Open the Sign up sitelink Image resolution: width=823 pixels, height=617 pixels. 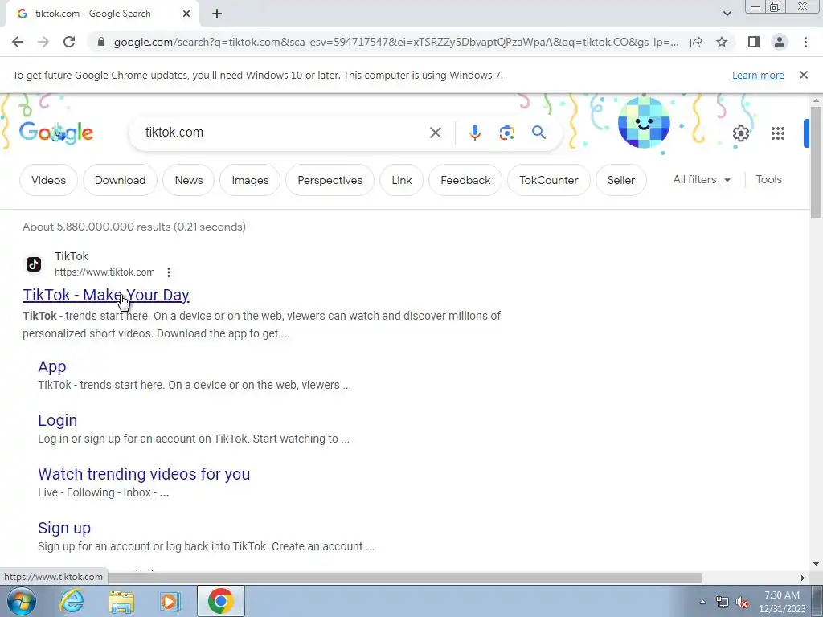point(64,528)
